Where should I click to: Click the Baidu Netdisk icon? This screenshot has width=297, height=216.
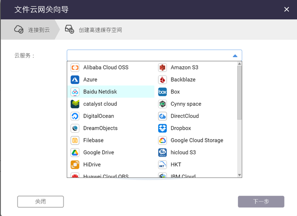75,92
